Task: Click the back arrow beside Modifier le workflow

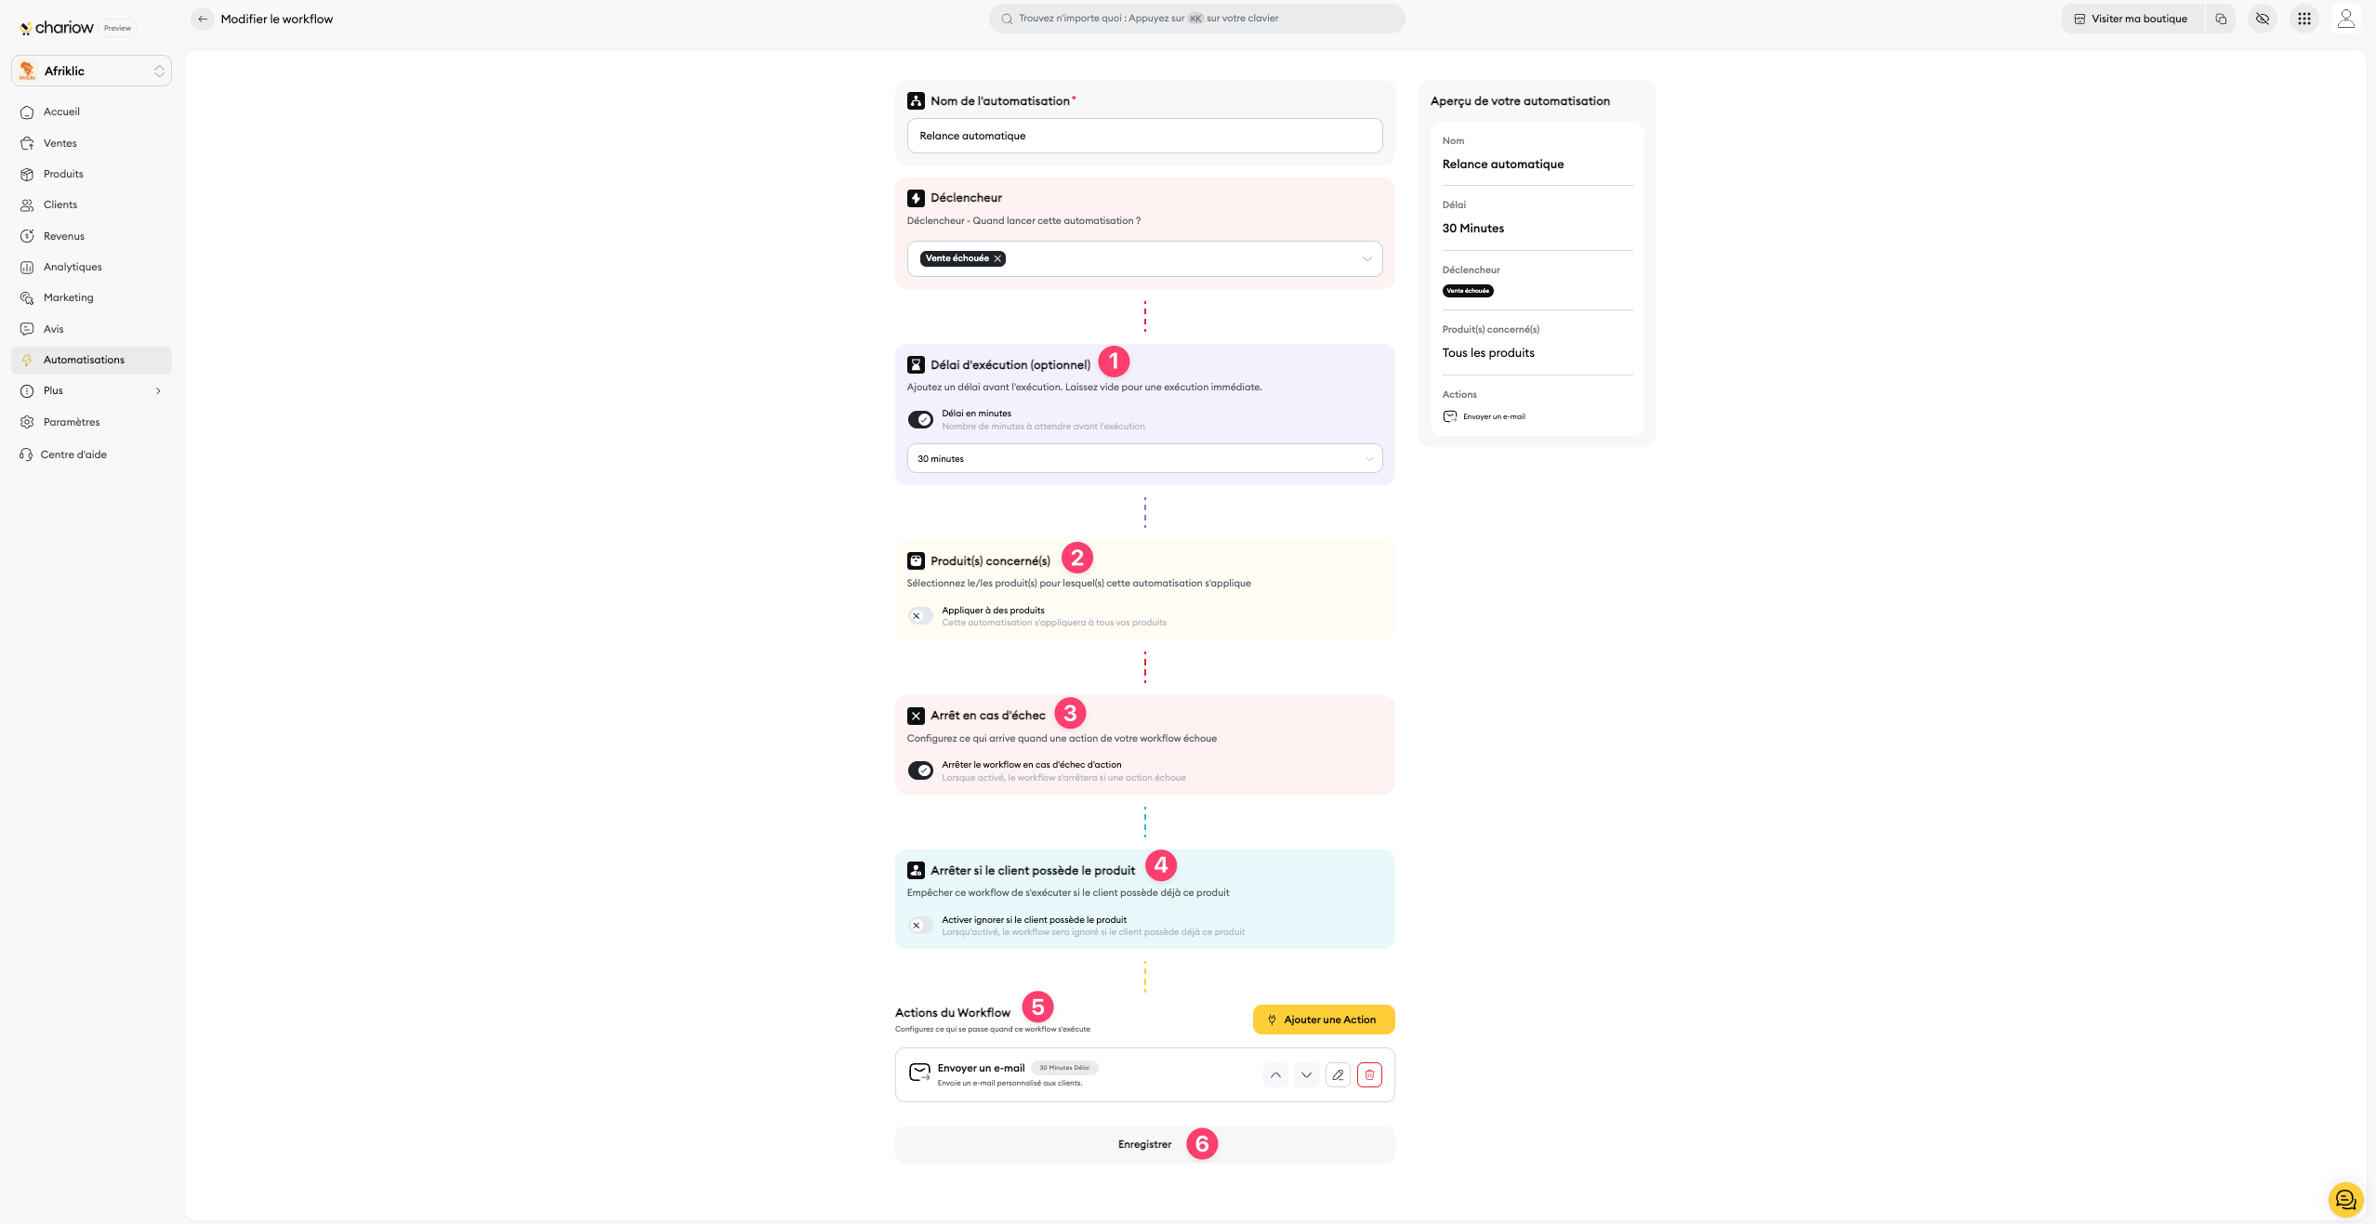Action: click(203, 19)
